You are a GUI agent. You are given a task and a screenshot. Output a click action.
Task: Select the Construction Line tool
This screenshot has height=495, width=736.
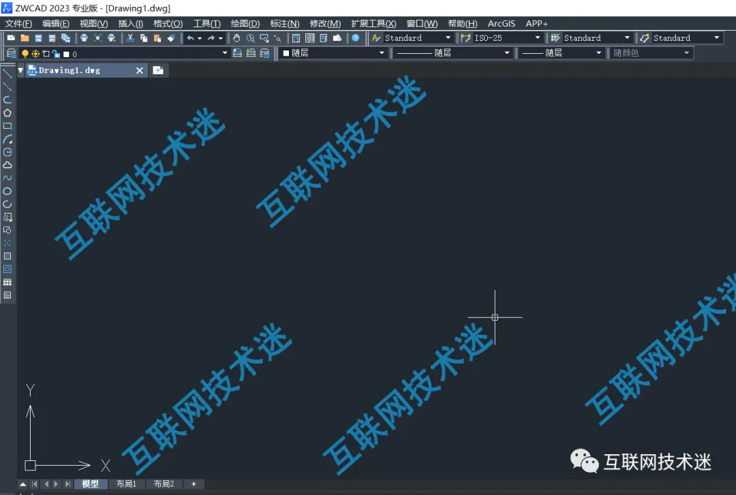[x=7, y=86]
